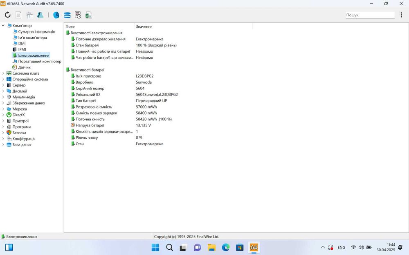Open Ім'я комп'ютера tree page

click(32, 38)
